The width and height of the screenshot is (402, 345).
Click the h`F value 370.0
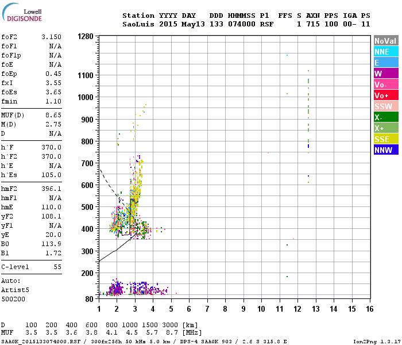point(52,147)
